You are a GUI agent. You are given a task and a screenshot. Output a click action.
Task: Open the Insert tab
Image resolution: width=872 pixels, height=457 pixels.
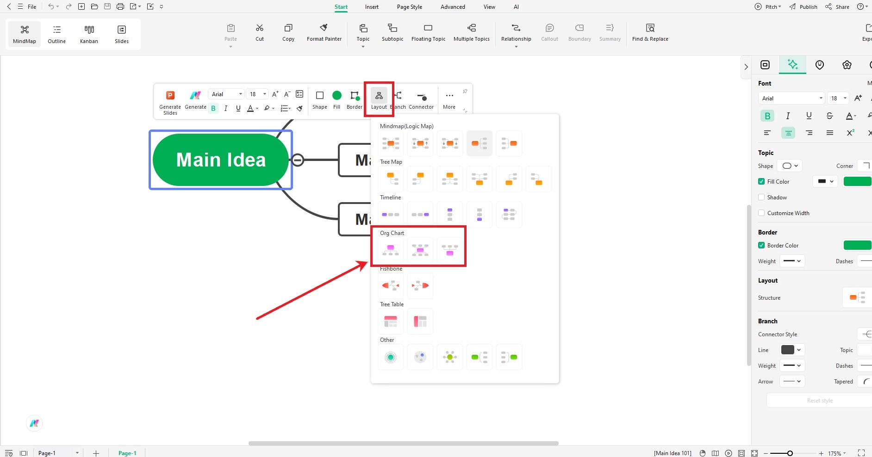[372, 6]
